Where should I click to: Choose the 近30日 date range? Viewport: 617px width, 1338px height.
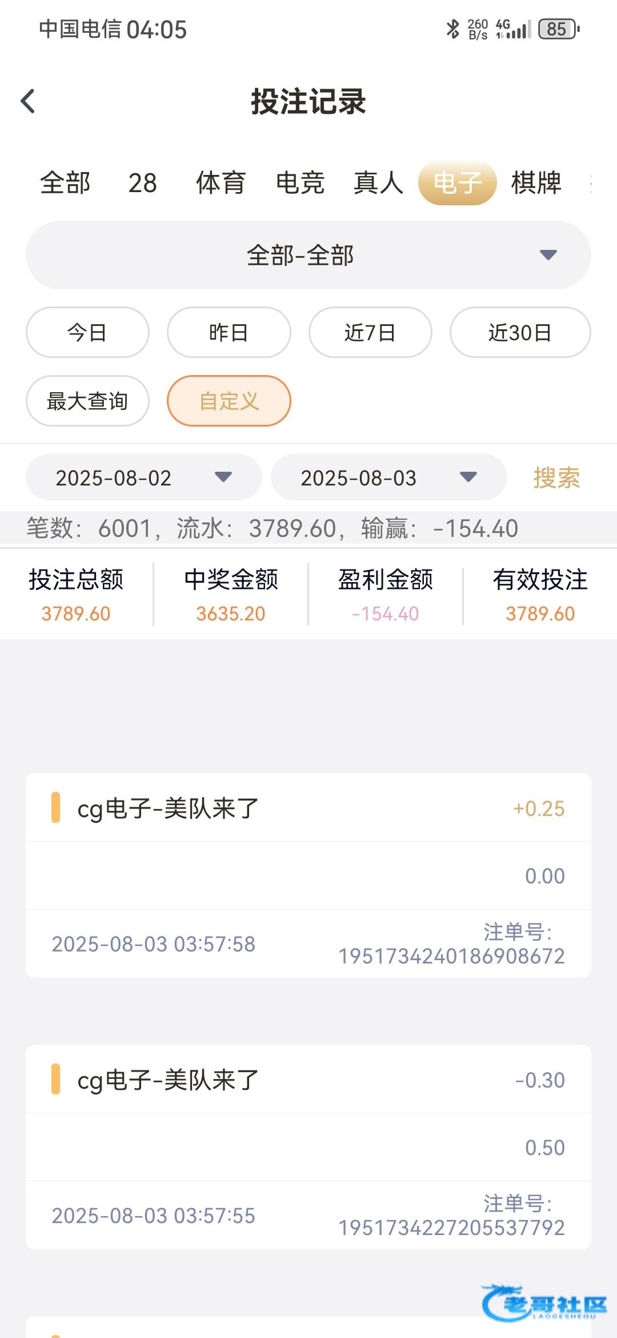(520, 332)
